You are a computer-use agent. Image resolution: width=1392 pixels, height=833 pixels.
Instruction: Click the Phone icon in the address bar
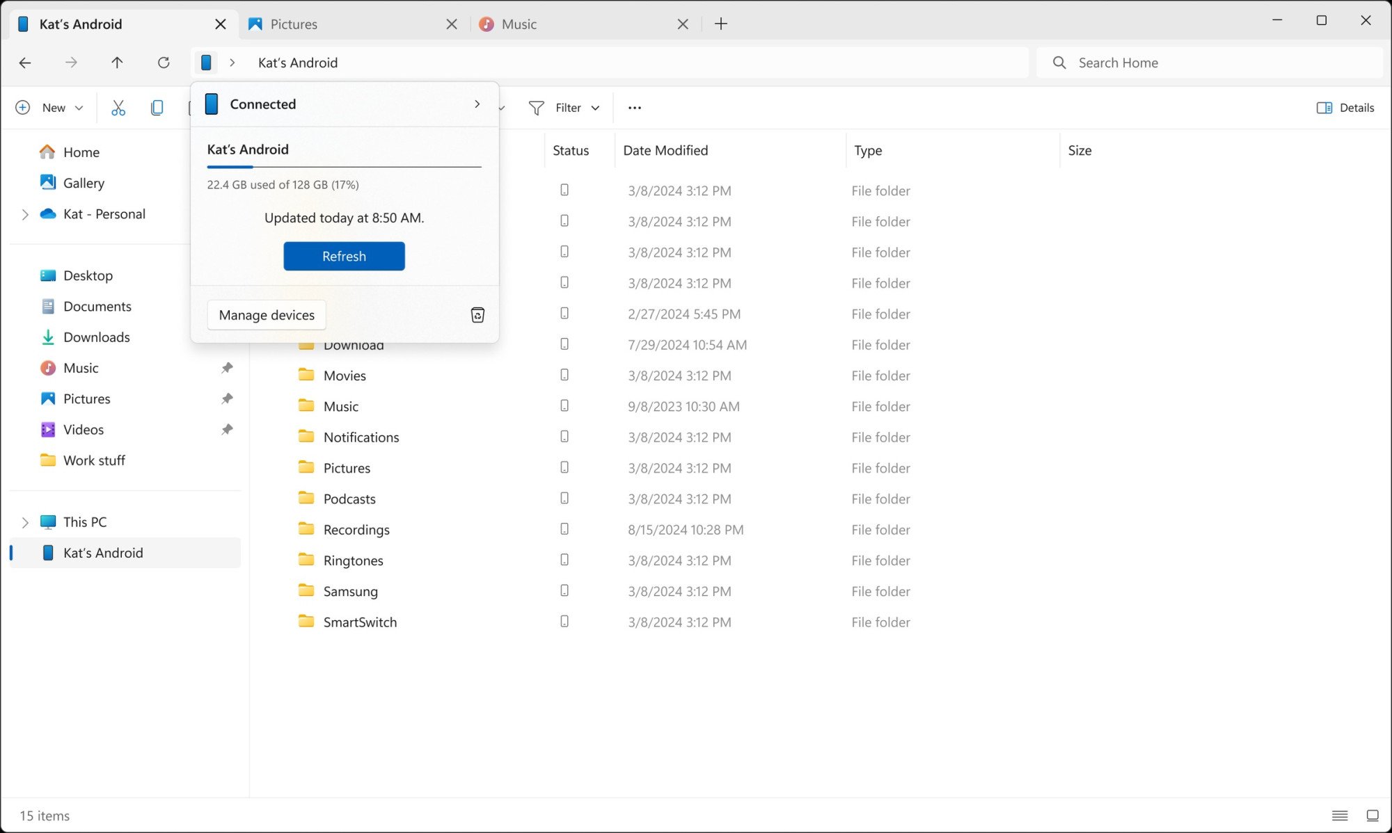click(208, 63)
